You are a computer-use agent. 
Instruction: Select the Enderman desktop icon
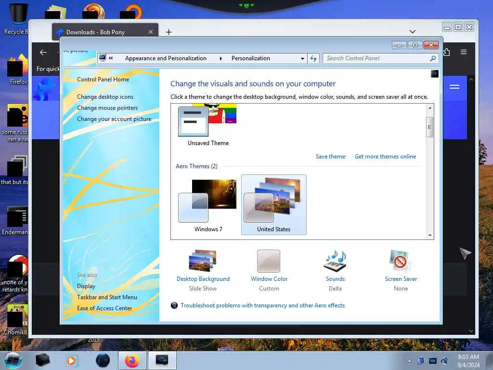pos(15,221)
